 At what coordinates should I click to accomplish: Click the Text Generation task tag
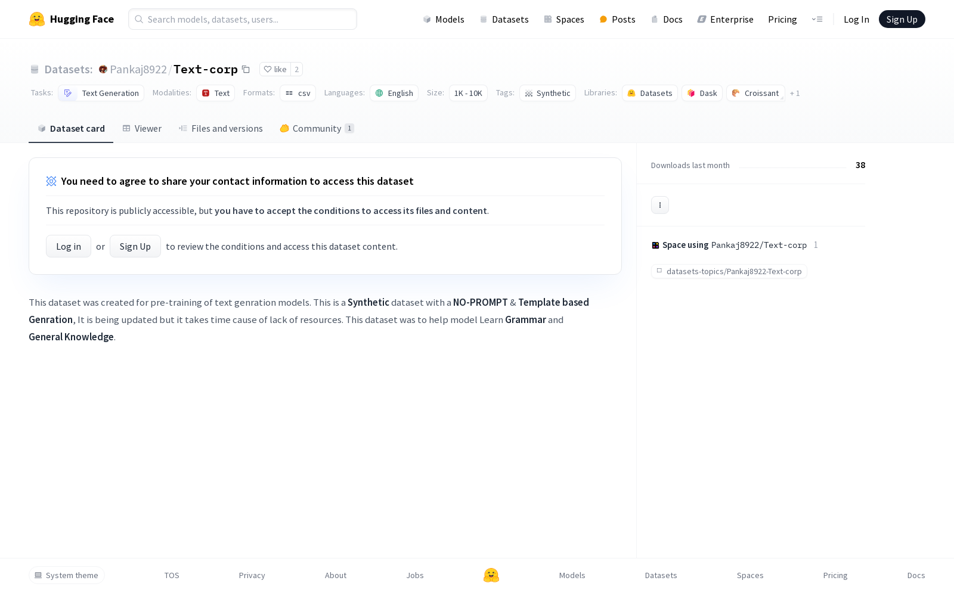(x=101, y=93)
